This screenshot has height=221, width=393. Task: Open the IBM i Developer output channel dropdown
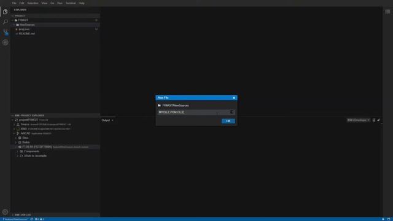point(358,120)
